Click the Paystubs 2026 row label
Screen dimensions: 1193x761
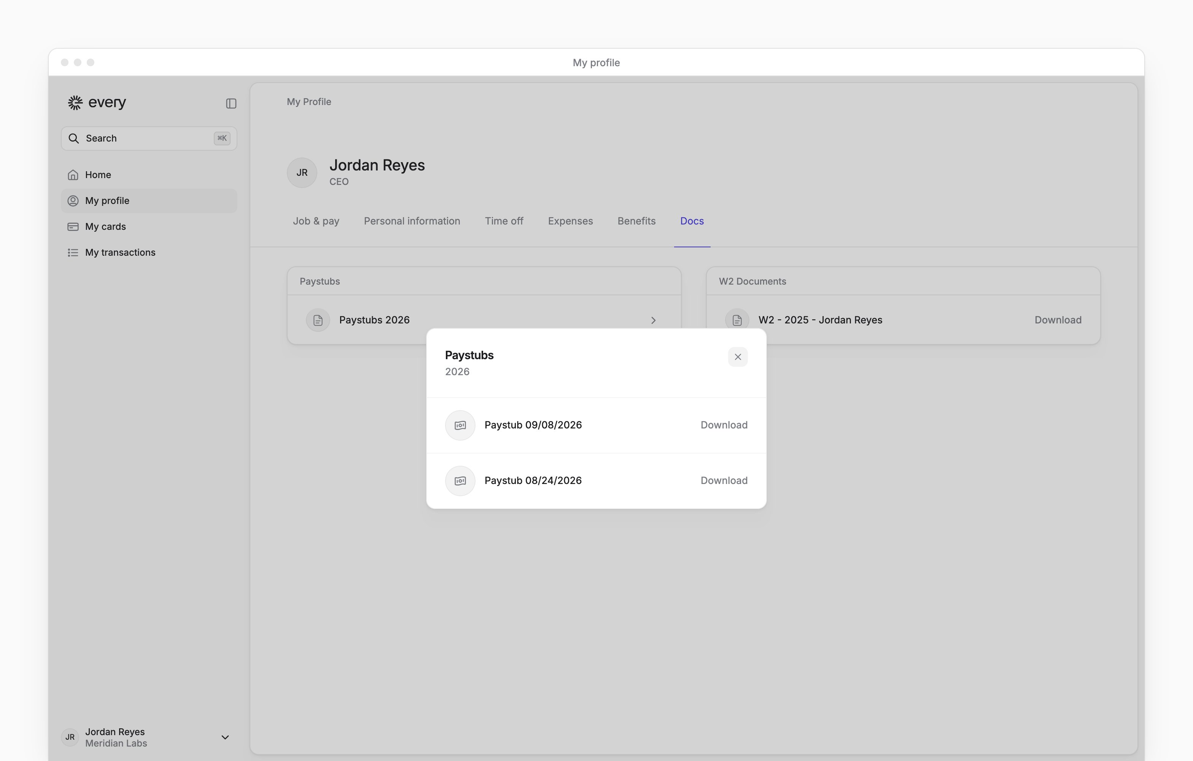375,320
